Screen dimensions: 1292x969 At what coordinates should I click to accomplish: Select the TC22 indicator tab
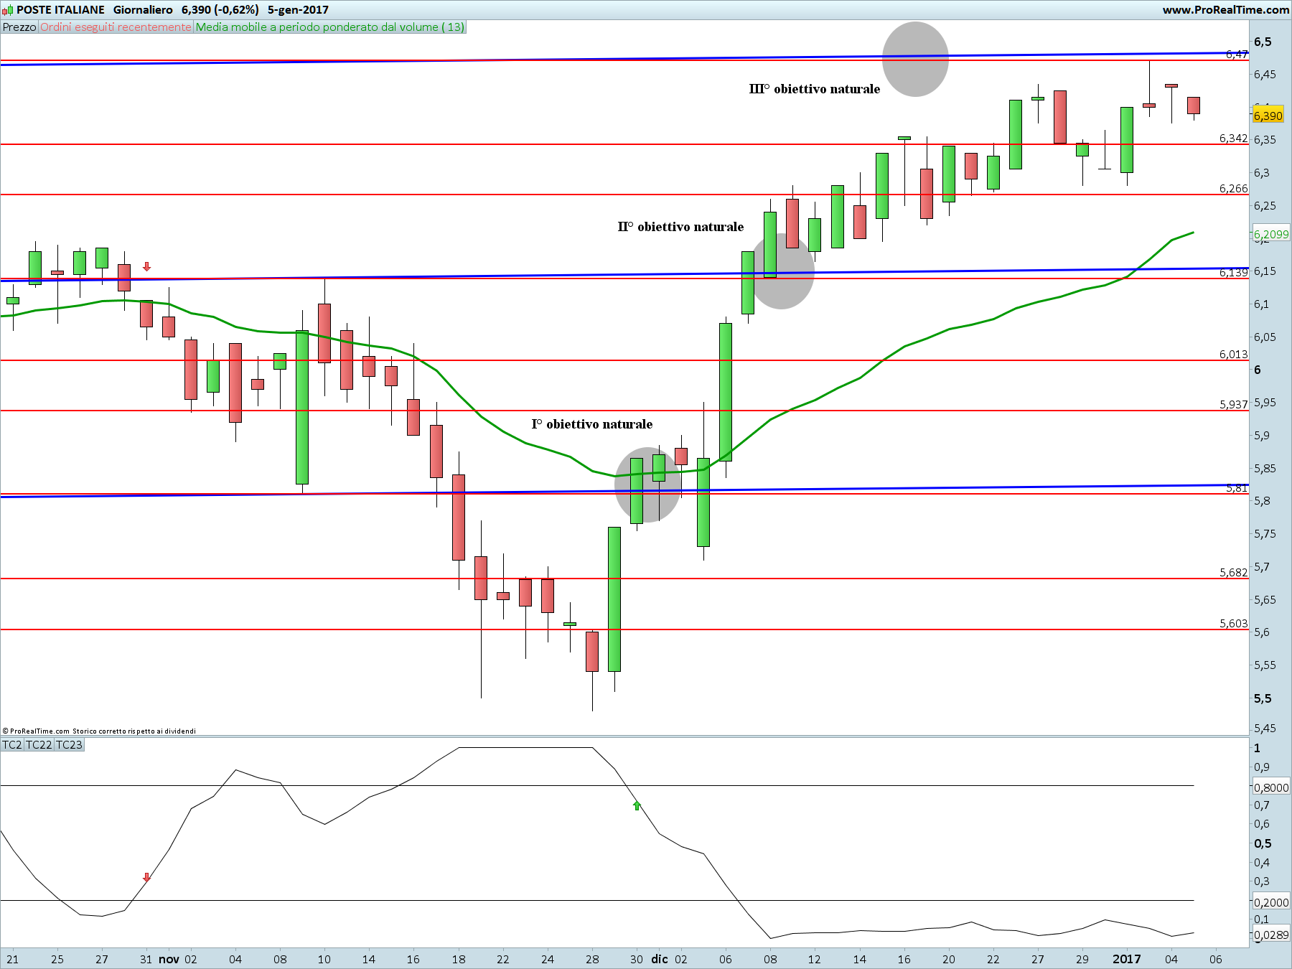[39, 745]
